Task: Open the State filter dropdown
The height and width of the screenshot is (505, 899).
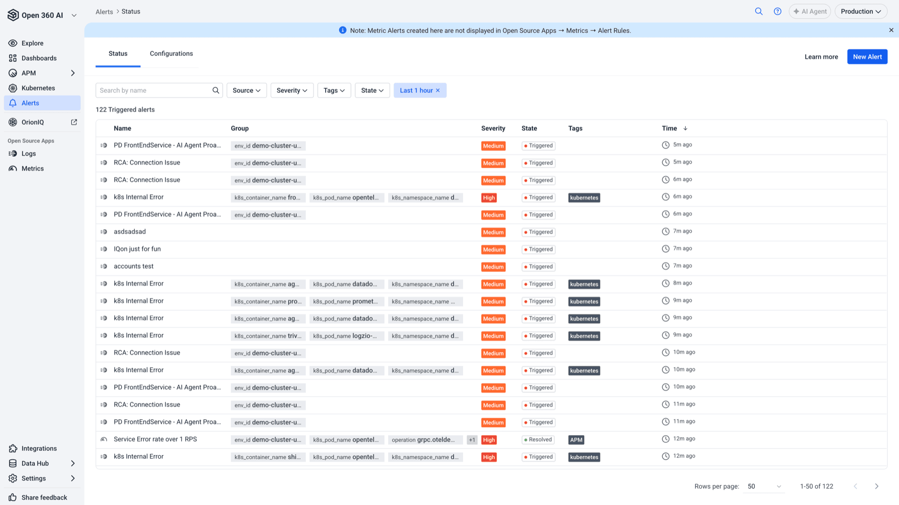Action: point(372,90)
